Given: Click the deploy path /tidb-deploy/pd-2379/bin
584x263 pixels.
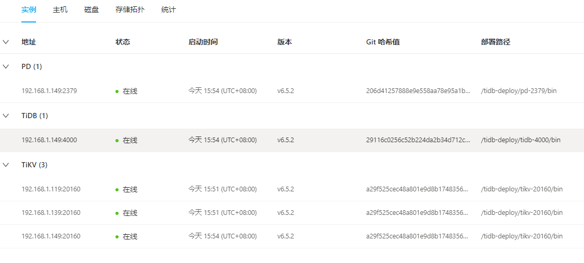Looking at the screenshot, I should coord(518,91).
